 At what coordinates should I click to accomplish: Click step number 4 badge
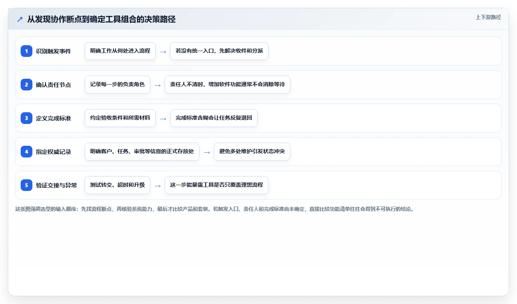point(27,152)
